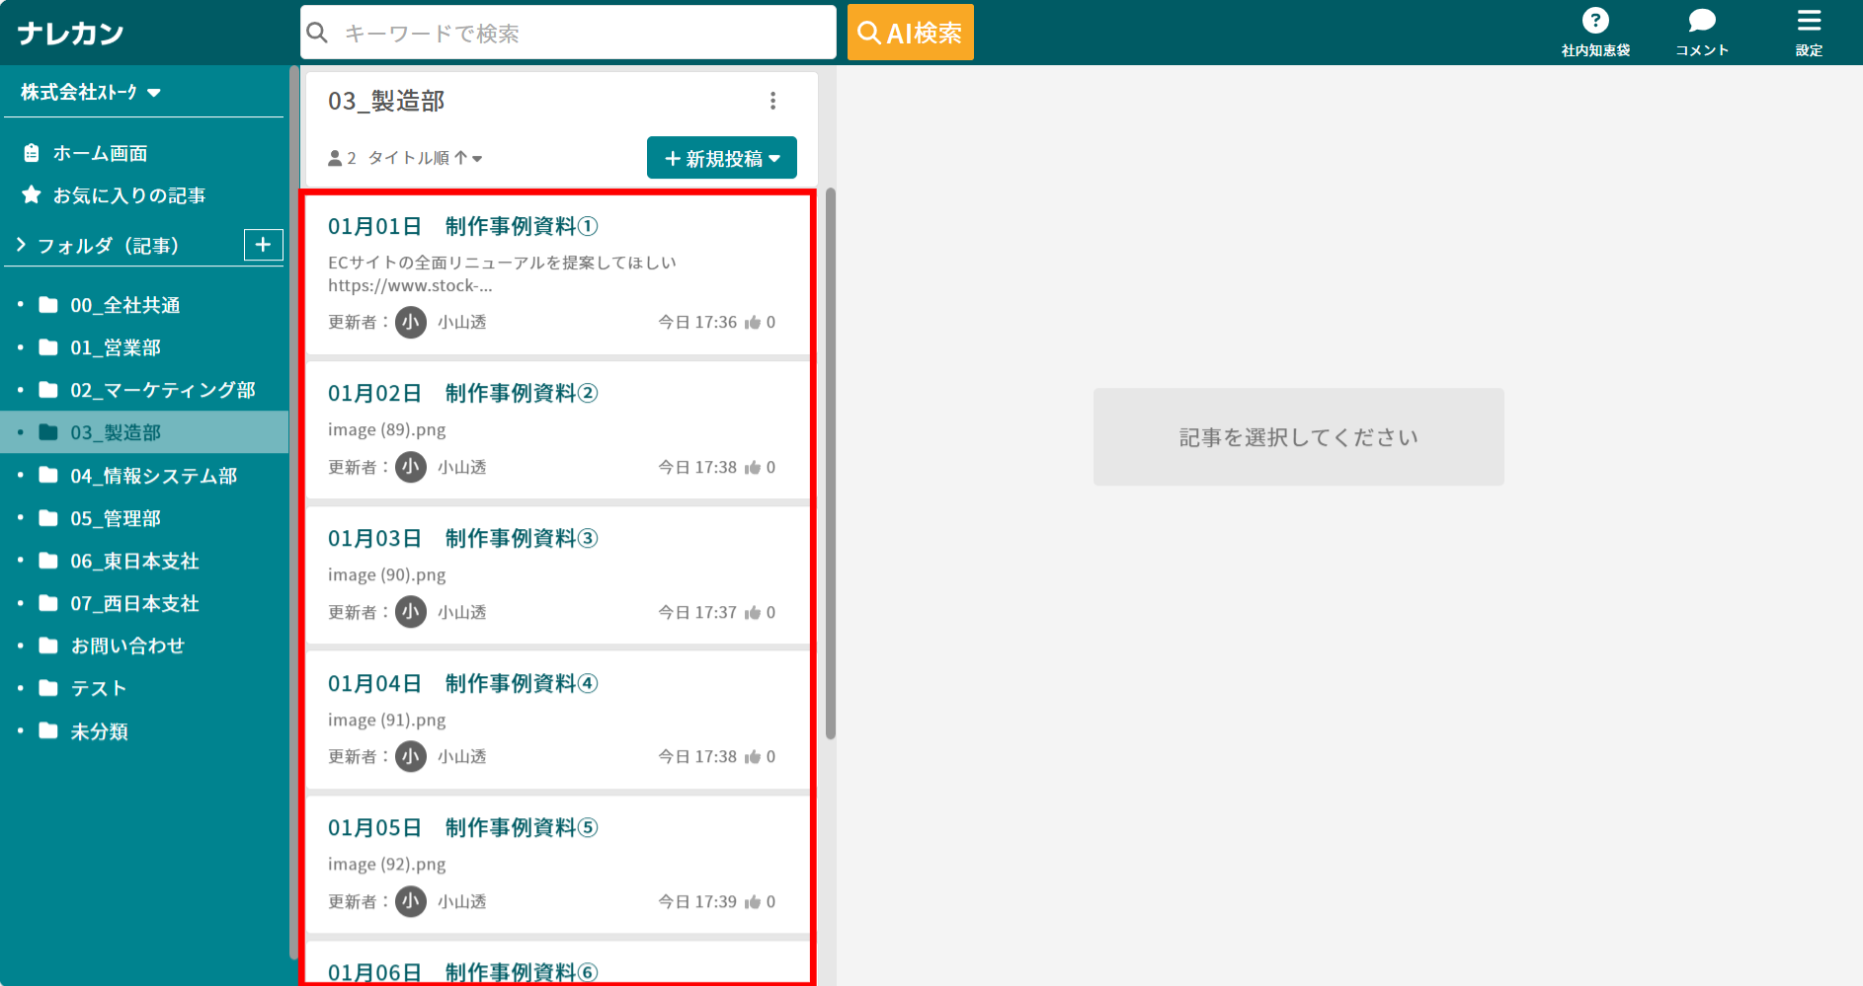1863x986 pixels.
Task: Click the search magnifier icon
Action: point(317,32)
